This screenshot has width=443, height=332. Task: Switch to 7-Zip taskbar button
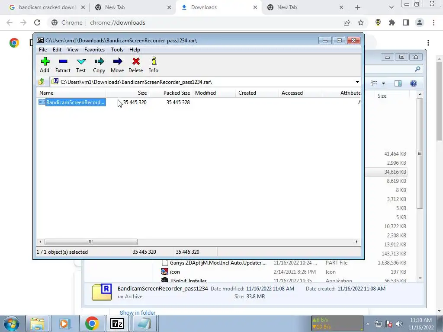click(117, 323)
